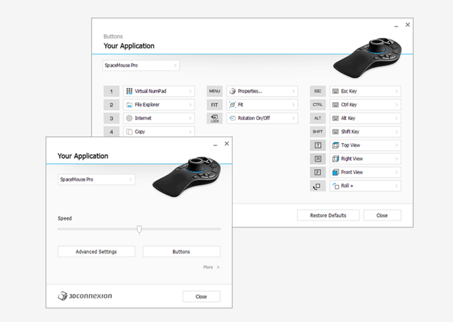The image size is (453, 322).
Task: Click the Right View cube icon
Action: click(335, 159)
